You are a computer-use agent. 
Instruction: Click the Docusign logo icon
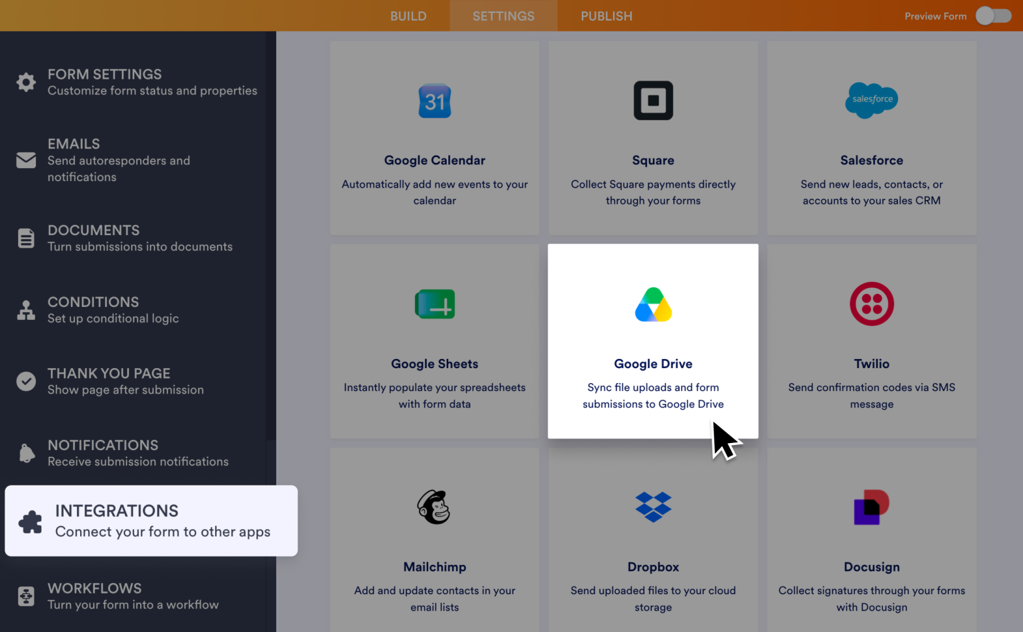point(871,507)
